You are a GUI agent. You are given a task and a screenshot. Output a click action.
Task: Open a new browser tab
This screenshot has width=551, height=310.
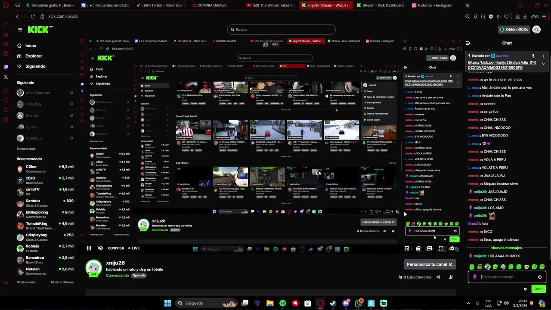tap(468, 5)
